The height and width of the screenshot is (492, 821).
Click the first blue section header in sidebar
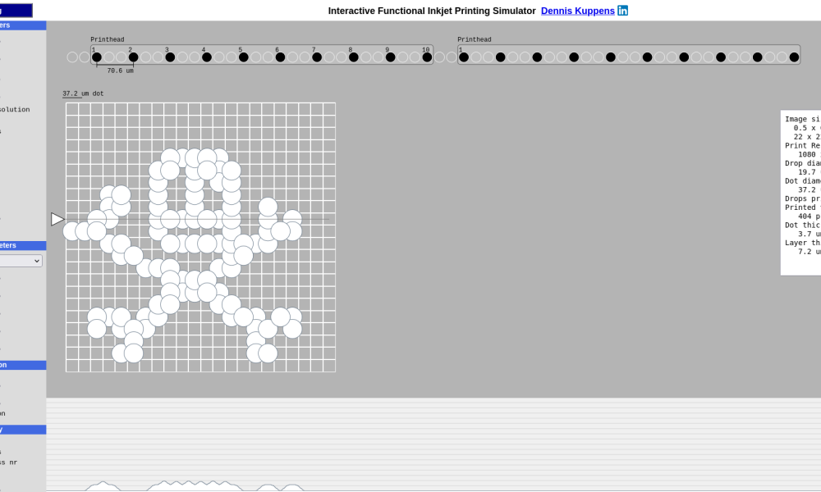(x=23, y=25)
